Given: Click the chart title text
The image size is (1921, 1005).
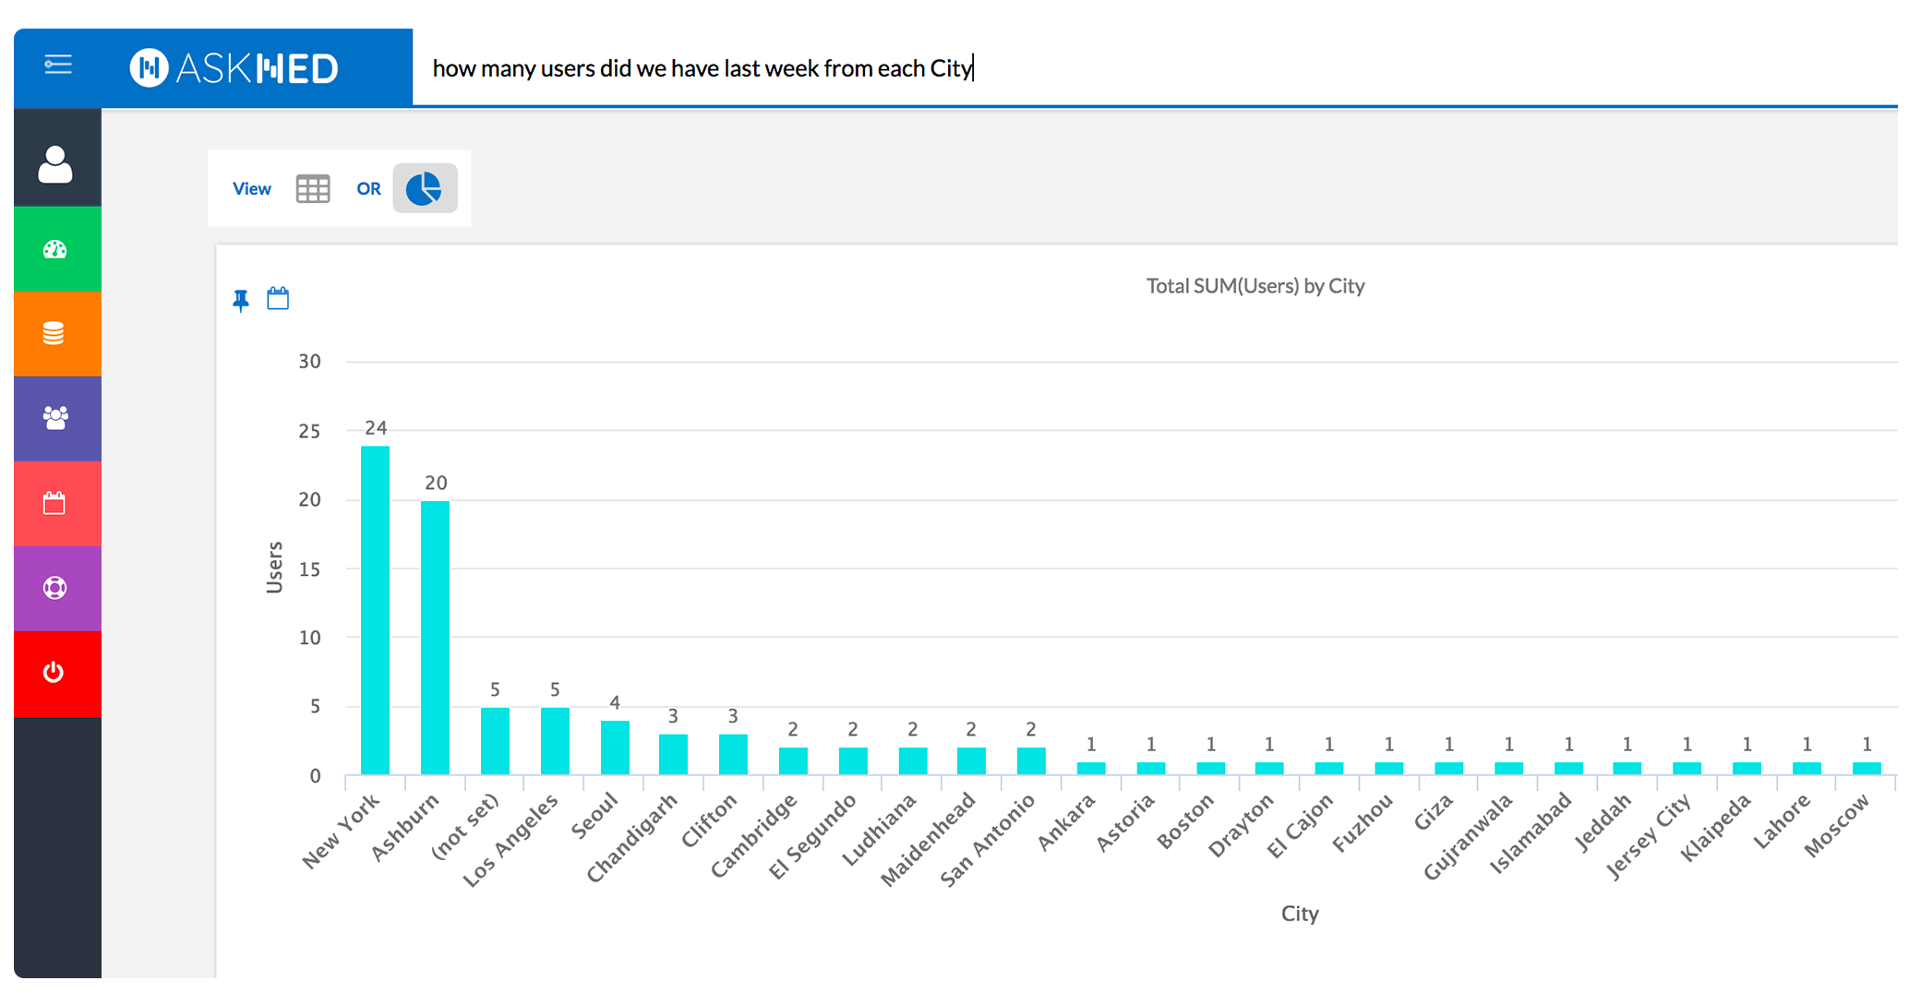Looking at the screenshot, I should (1255, 286).
